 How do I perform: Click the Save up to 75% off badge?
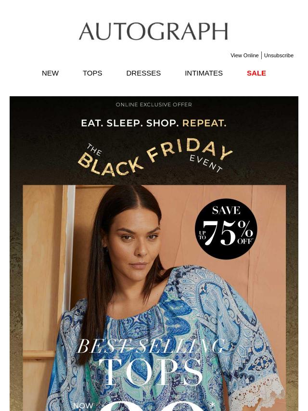coord(226,229)
